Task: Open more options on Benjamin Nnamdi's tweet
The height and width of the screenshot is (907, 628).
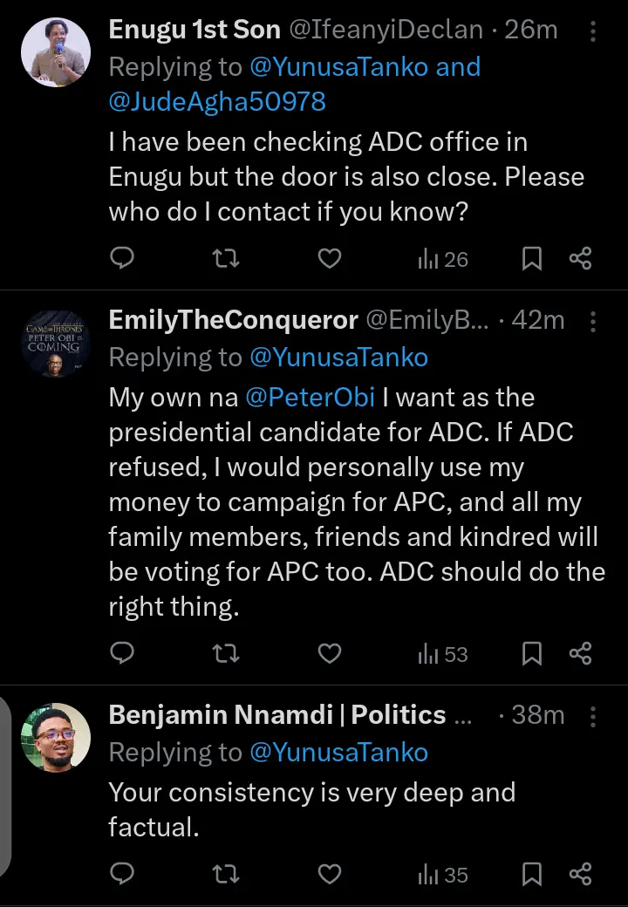Action: point(593,717)
